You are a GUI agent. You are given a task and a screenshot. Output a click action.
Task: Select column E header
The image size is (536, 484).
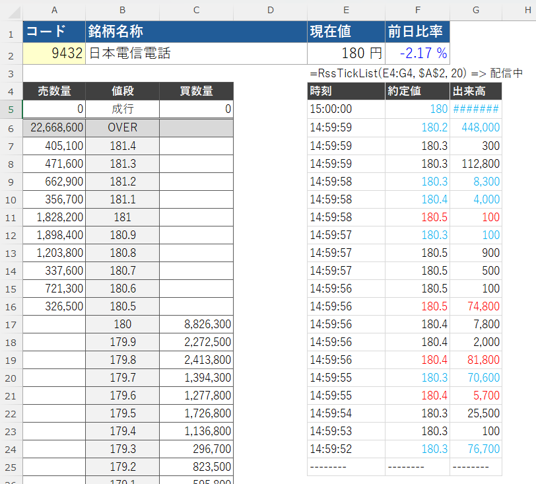tap(347, 11)
